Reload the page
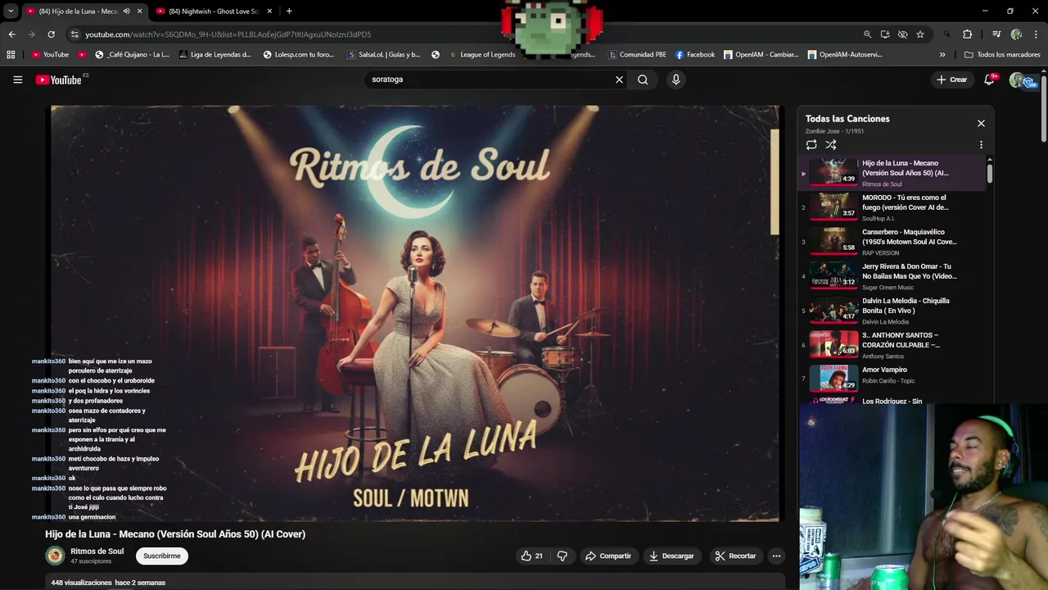 pos(51,34)
